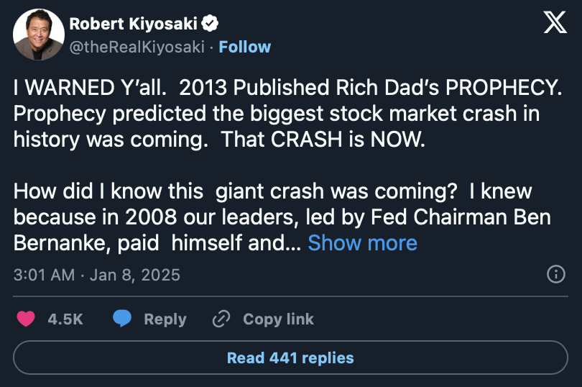Screen dimensions: 582x387
Task: Open Robert Kiyosaki's profile picture
Action: click(39, 35)
